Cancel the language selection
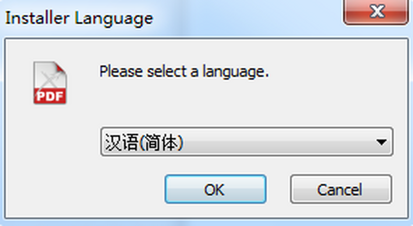The height and width of the screenshot is (226, 413). click(341, 189)
